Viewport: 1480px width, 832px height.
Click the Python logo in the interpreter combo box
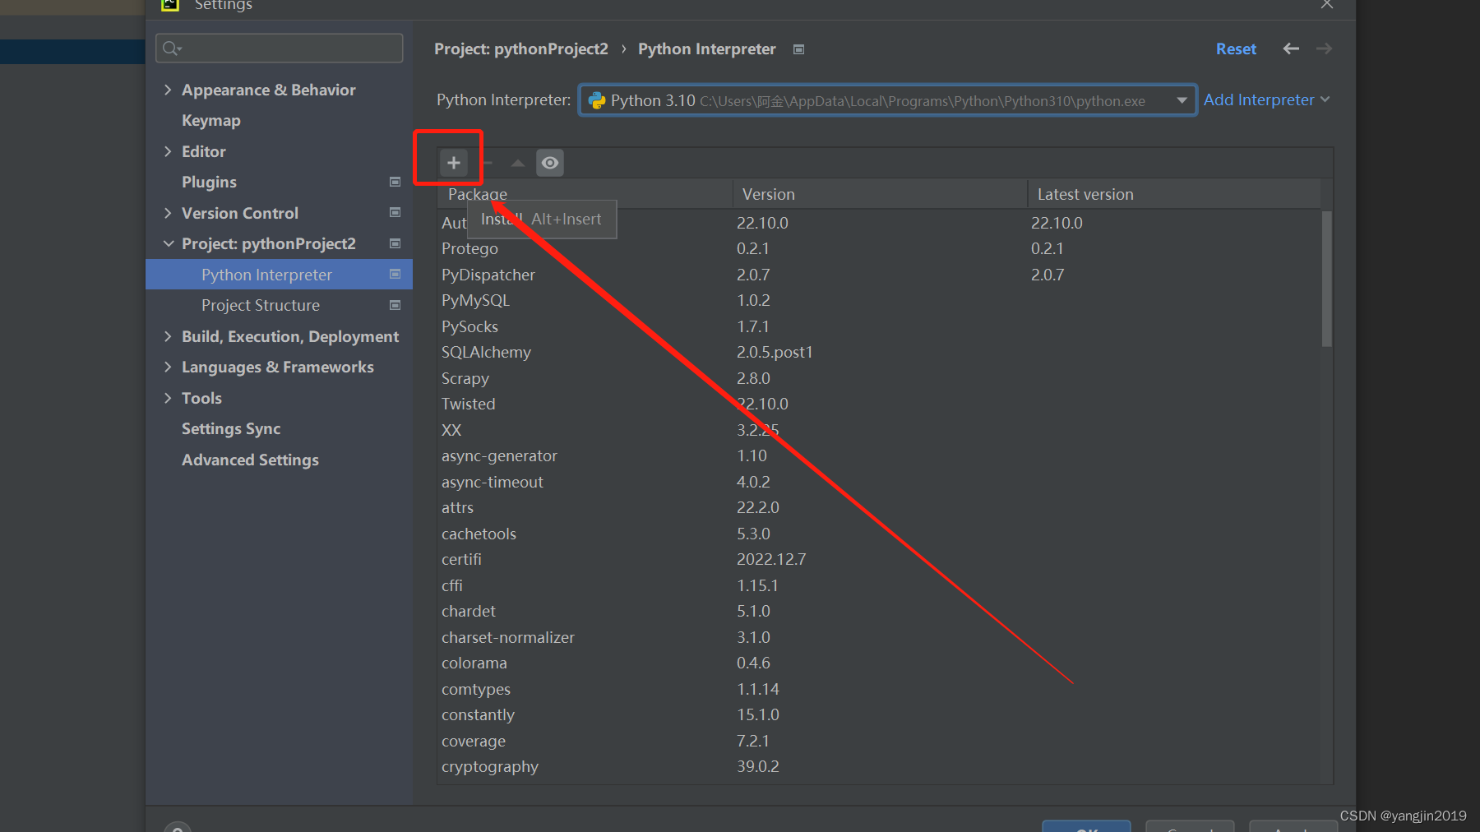coord(597,100)
